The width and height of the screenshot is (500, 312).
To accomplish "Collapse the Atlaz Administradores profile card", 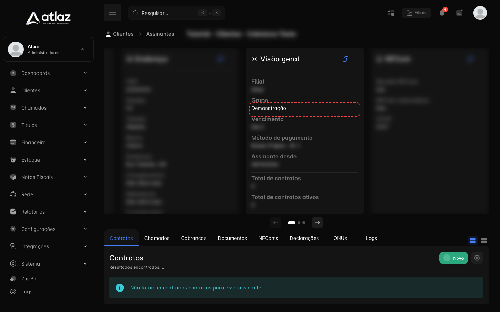I will pos(83,50).
